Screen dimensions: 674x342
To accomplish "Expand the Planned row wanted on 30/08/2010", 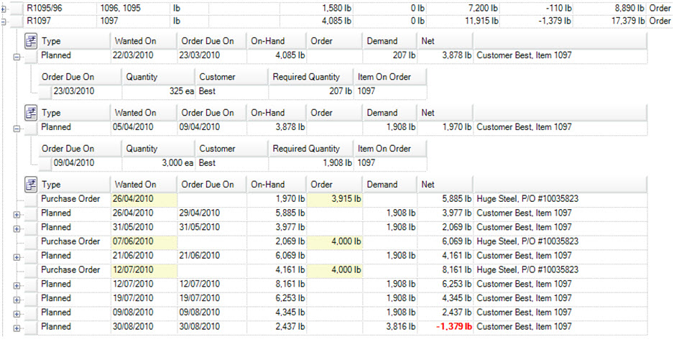I will (x=17, y=328).
